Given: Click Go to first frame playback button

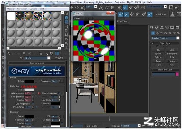Looking at the screenshot, I should coord(144,126).
